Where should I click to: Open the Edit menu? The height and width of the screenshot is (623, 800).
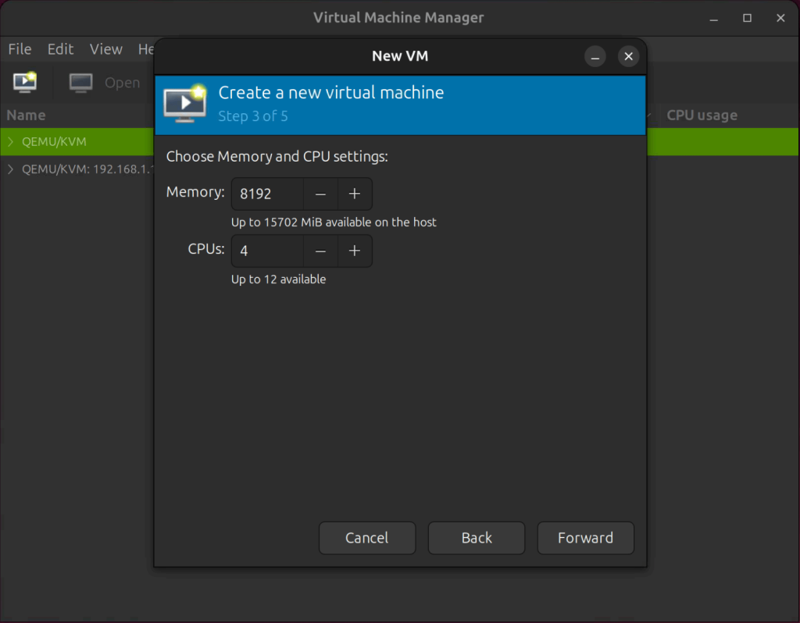point(60,48)
